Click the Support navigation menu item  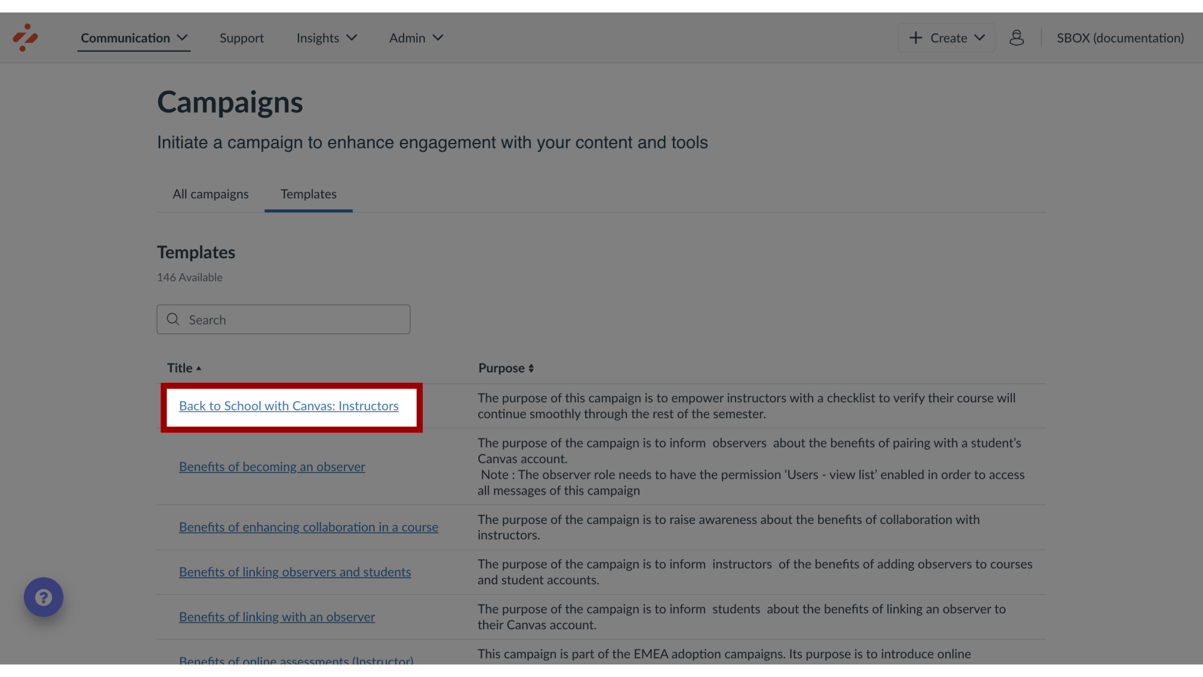242,38
